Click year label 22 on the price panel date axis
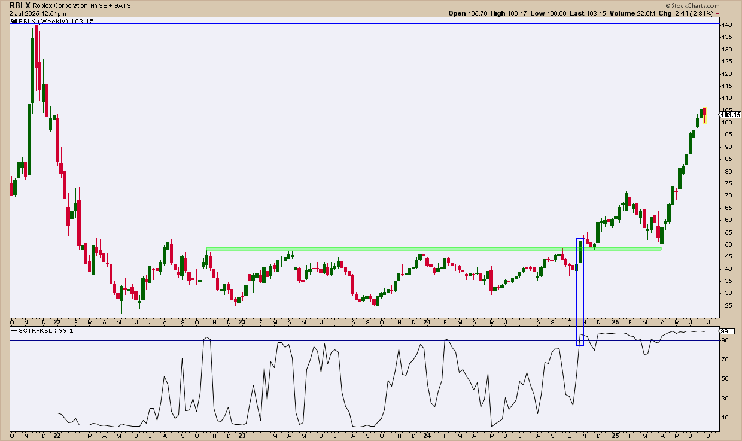742x441 pixels. click(x=57, y=321)
